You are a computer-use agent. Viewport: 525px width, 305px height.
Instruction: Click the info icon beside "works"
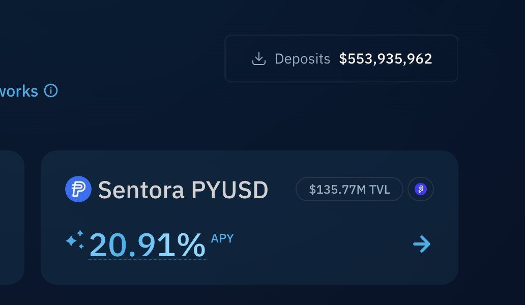(51, 90)
